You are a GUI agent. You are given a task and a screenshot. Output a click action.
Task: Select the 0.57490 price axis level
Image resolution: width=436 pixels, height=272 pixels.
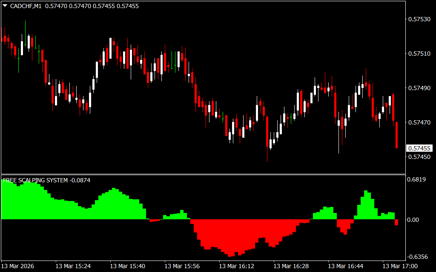coord(419,88)
